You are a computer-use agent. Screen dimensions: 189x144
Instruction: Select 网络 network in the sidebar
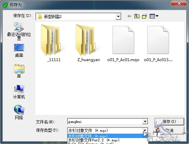click(x=19, y=112)
